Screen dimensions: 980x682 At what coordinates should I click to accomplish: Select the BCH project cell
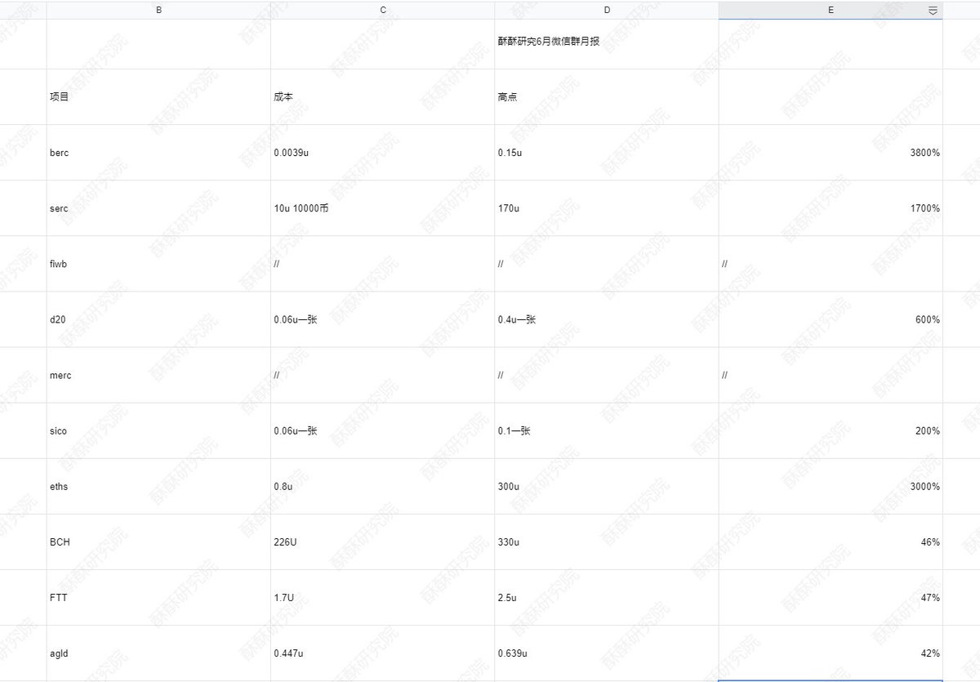(x=158, y=542)
